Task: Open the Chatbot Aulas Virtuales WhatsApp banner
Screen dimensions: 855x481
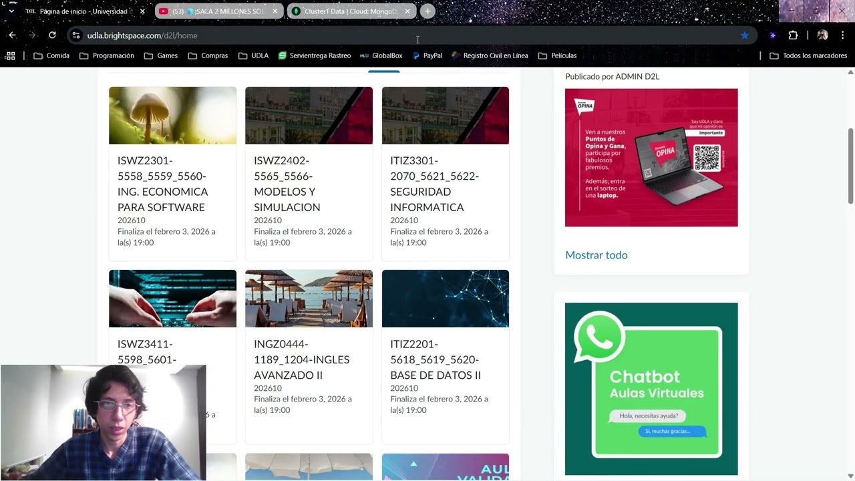Action: point(651,389)
